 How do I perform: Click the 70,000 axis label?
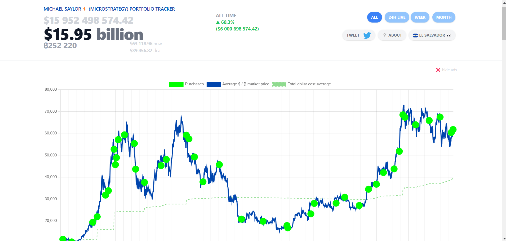tap(51, 111)
